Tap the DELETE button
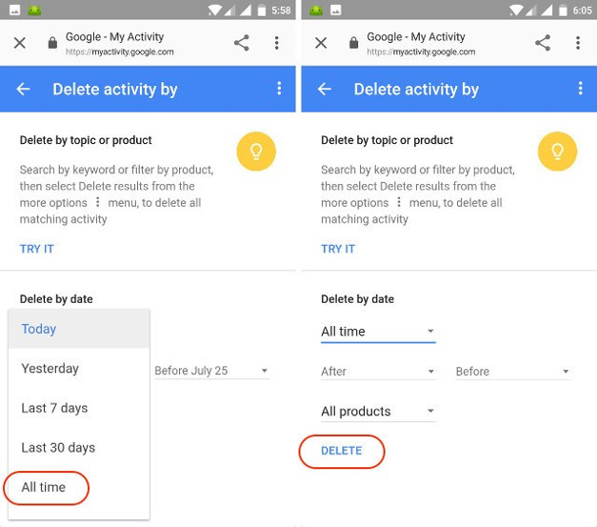The height and width of the screenshot is (527, 597). point(342,451)
